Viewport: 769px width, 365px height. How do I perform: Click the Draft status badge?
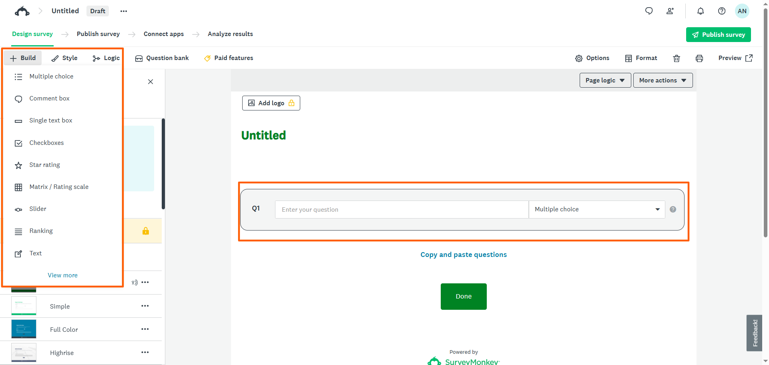click(x=98, y=11)
